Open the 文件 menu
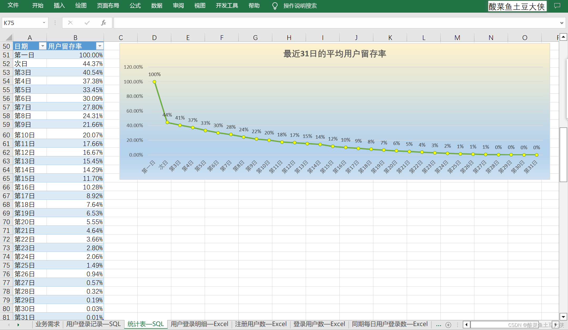568x330 pixels. 13,6
